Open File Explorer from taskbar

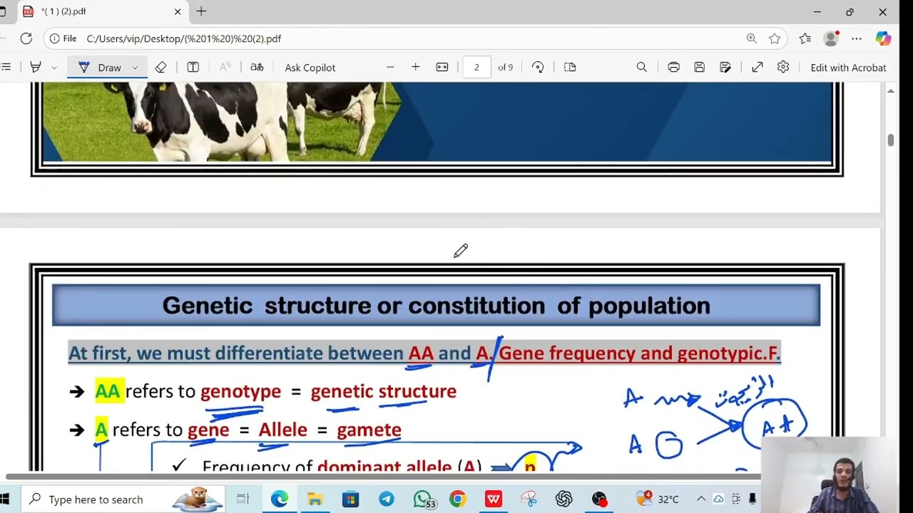pos(315,499)
